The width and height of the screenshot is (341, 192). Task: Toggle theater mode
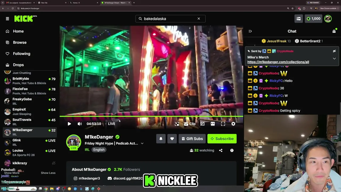click(213, 124)
